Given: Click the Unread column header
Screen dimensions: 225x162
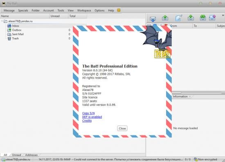Looking at the screenshot, I should point(59,16).
